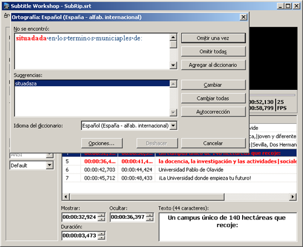Adjust the Mostrar time spinner
The width and height of the screenshot is (303, 247).
101,217
